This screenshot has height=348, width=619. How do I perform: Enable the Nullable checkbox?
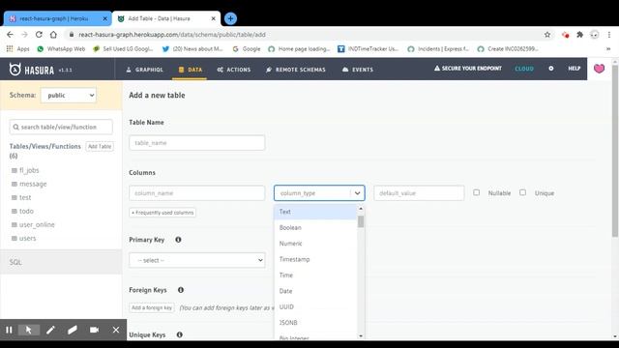click(x=477, y=192)
